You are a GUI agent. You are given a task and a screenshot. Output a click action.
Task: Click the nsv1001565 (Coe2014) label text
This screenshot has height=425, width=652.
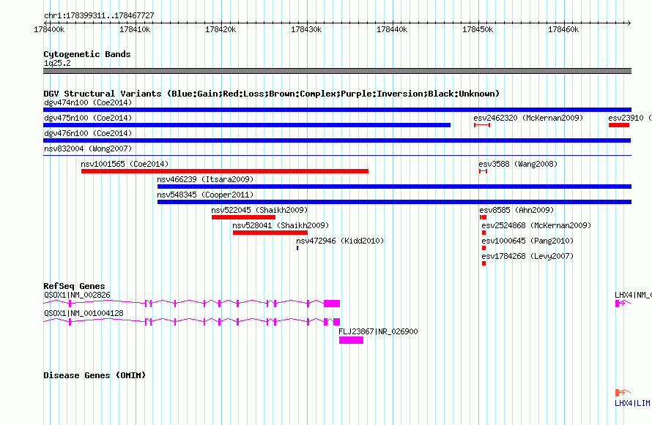(125, 164)
